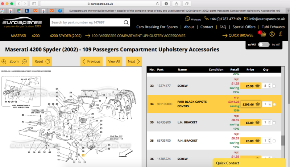Click the search magnifier icon
This screenshot has height=167, width=290.
pyautogui.click(x=126, y=22)
